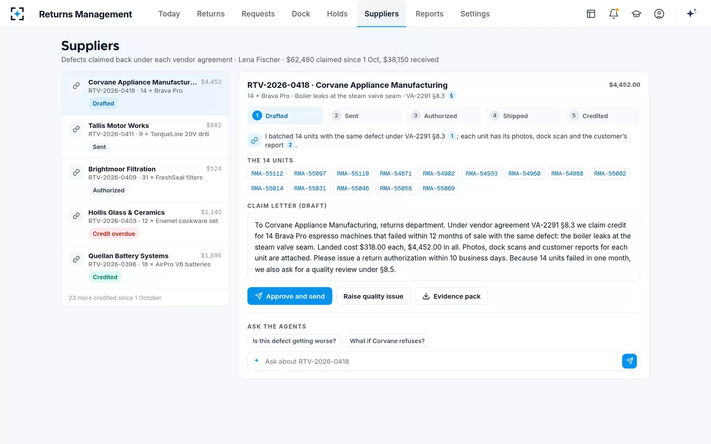Go to the Requests tab
The width and height of the screenshot is (711, 444).
coord(258,14)
